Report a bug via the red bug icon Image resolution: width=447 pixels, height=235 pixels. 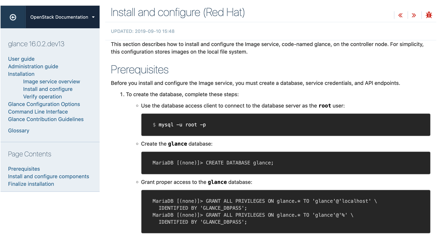[429, 15]
